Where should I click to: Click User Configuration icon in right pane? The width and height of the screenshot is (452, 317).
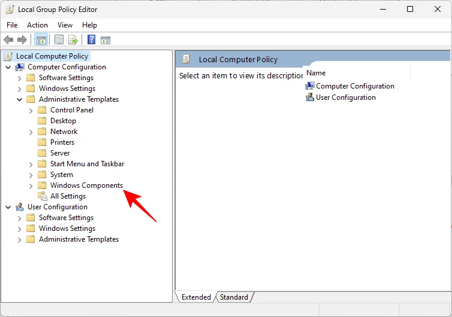[310, 97]
